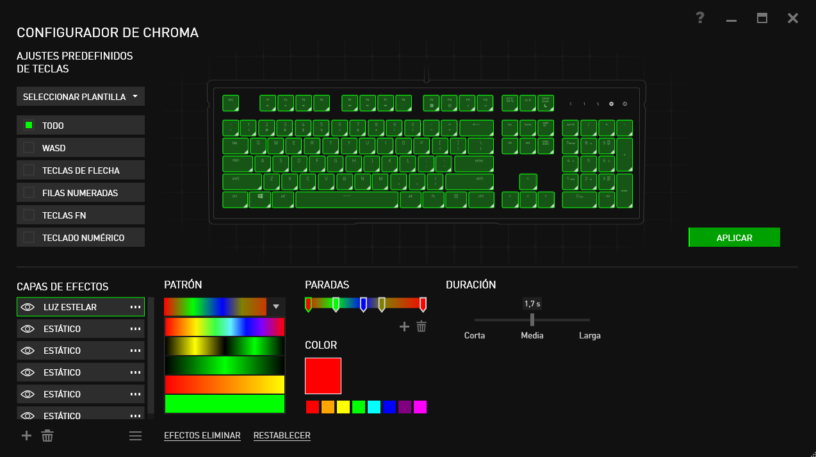816x457 pixels.
Task: Select the LUZ ESTELAR effect layer
Action: point(81,307)
